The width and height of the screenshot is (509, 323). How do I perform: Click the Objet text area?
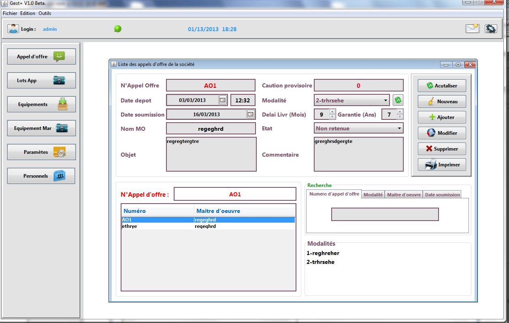(x=211, y=154)
